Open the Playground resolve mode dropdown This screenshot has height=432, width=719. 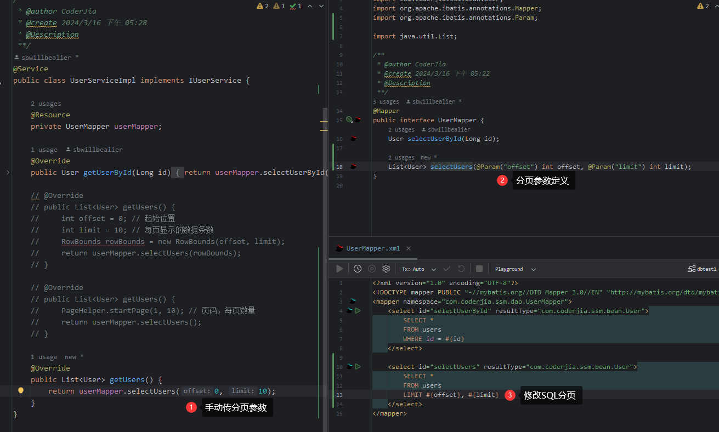[515, 269]
